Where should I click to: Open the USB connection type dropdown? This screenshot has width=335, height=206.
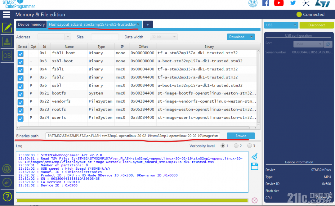point(281,25)
